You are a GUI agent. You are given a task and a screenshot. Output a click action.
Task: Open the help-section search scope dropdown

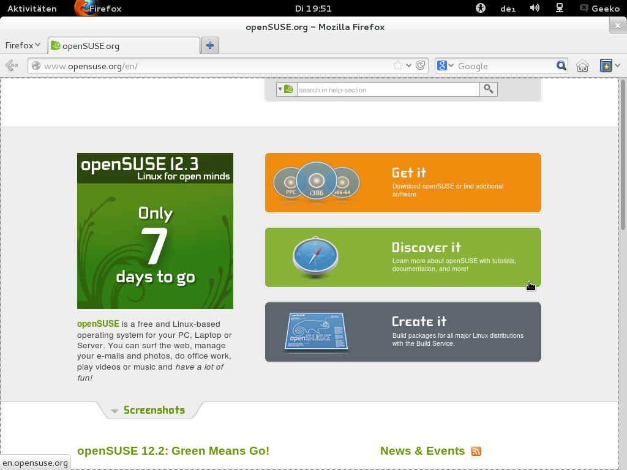click(287, 89)
